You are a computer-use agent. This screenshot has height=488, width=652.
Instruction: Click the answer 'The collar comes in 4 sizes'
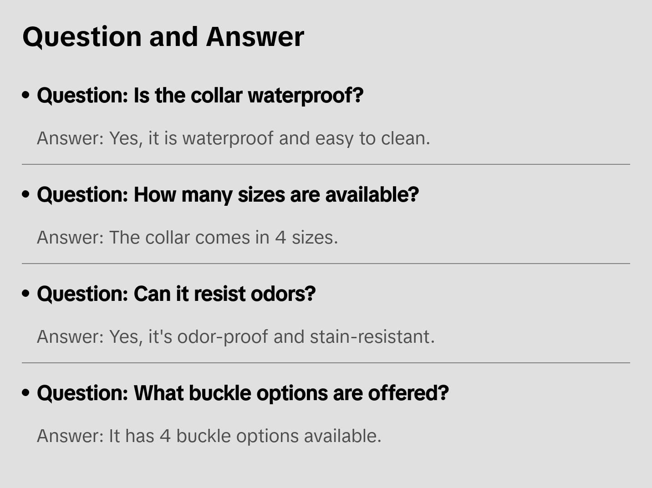[187, 238]
